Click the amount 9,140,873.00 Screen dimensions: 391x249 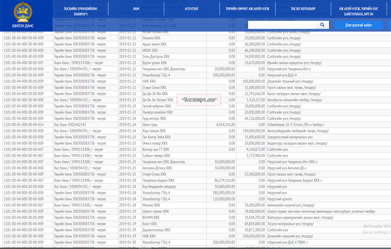point(256,149)
